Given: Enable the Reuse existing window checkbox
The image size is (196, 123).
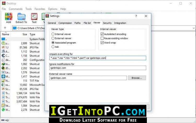Looking at the screenshot, I should (x=102, y=38).
